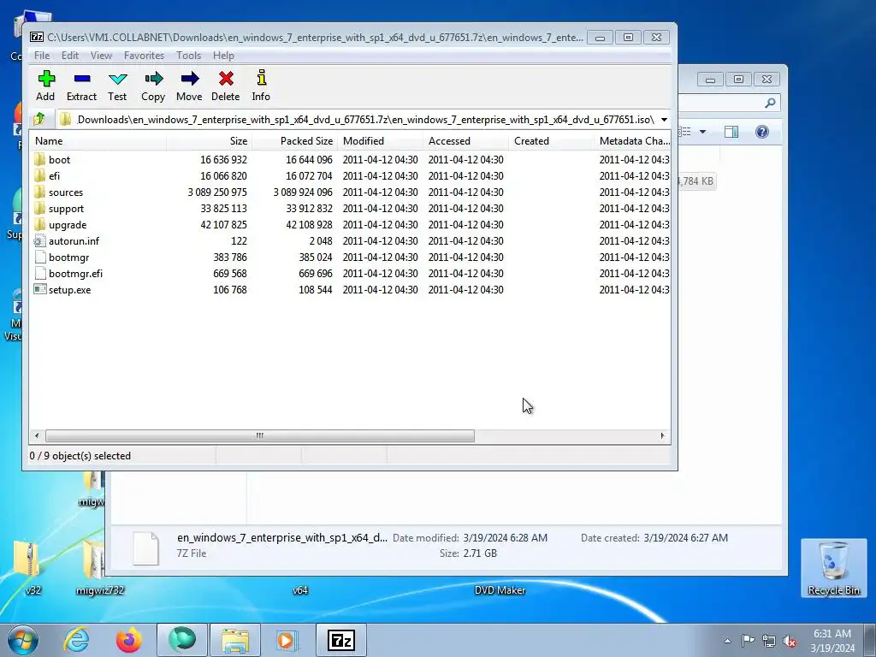876x657 pixels.
Task: Show hidden system tray icons
Action: coord(727,641)
